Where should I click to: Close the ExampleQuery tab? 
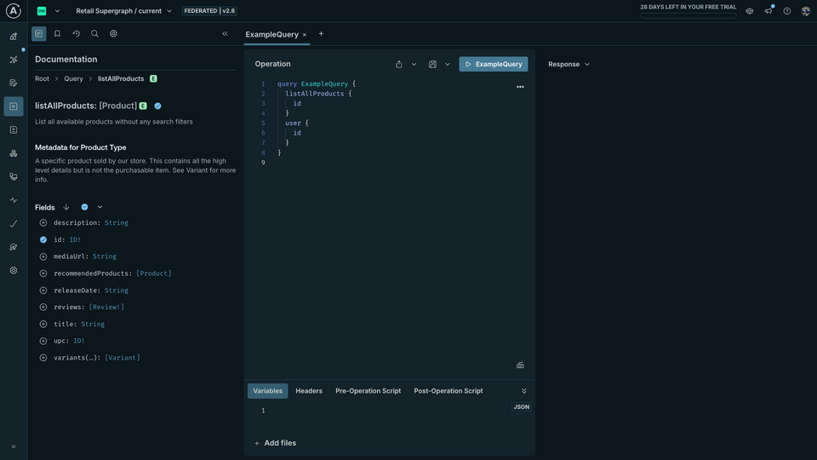305,35
